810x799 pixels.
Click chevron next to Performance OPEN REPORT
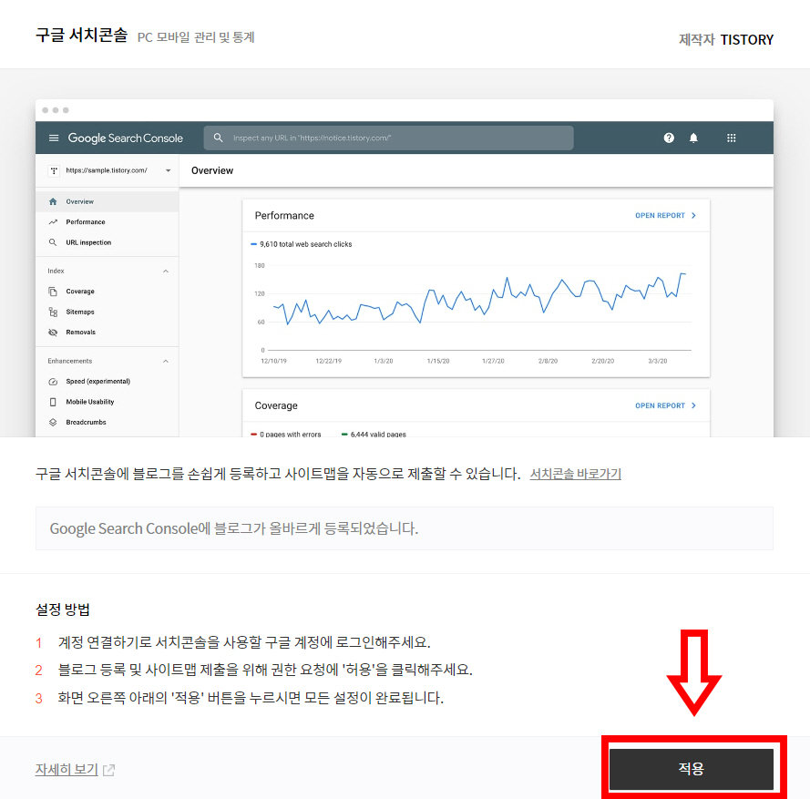pos(693,215)
